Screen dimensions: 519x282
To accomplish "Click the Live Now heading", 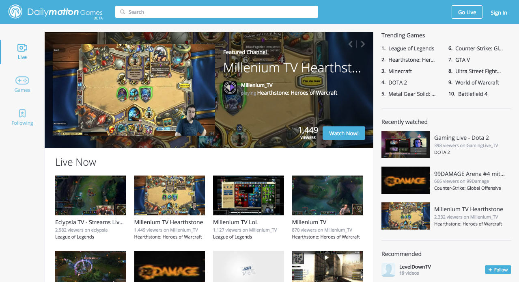I will 76,162.
